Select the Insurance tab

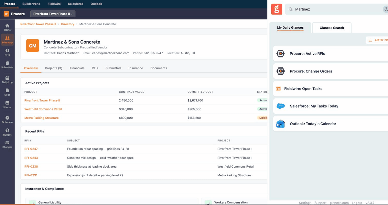click(136, 68)
